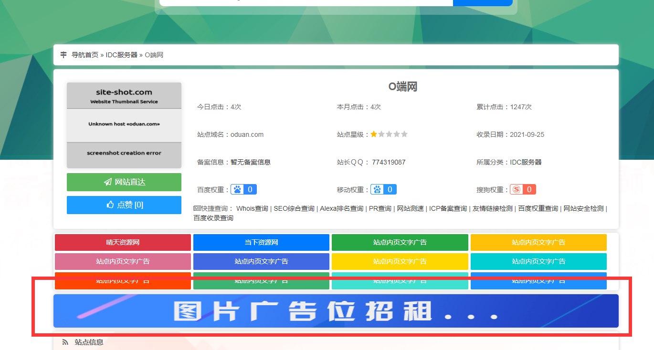Image resolution: width=654 pixels, height=350 pixels.
Task: Open 网站安全检测 link
Action: [x=583, y=208]
